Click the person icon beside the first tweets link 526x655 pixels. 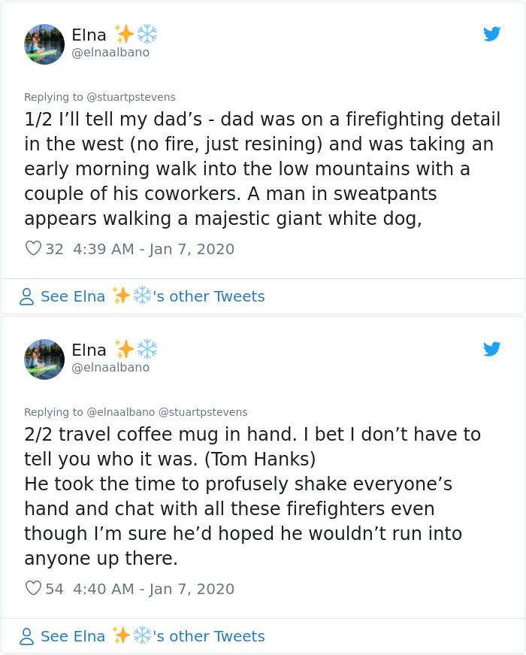[x=26, y=296]
